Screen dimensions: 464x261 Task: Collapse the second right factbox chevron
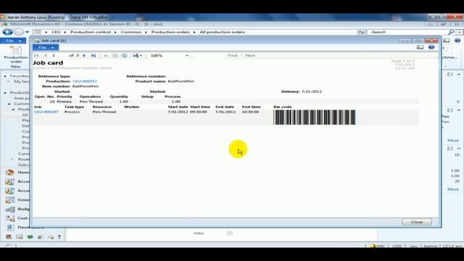(459, 110)
